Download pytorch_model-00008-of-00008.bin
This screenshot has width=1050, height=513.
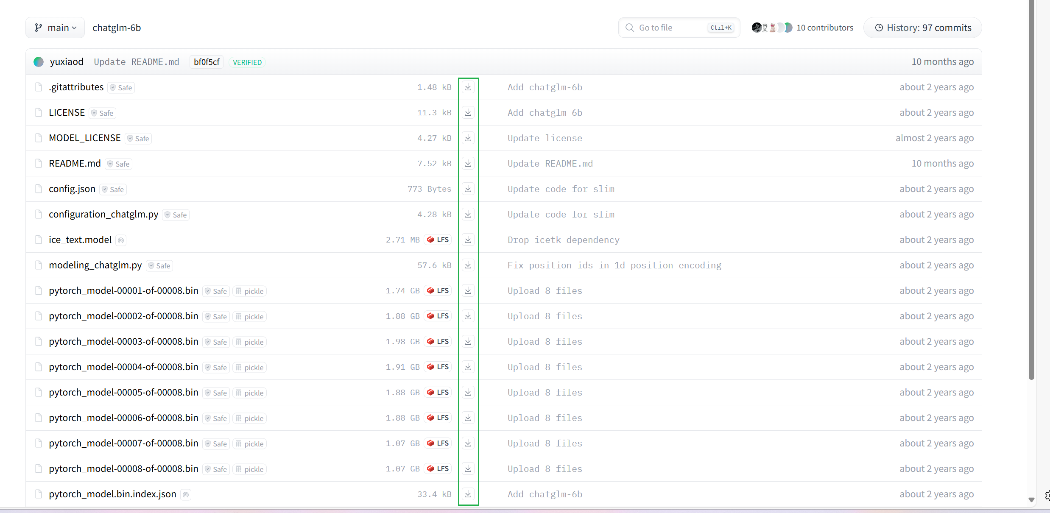(468, 469)
